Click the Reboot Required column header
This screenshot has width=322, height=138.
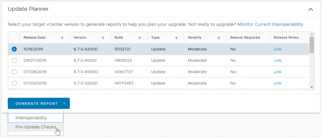point(245,38)
